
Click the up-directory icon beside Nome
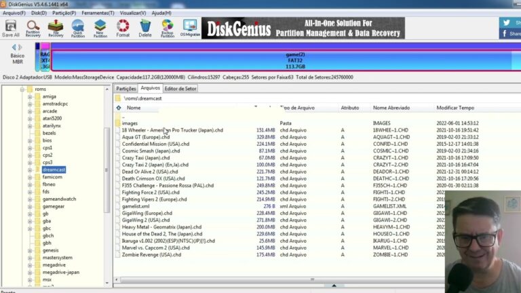tap(119, 108)
